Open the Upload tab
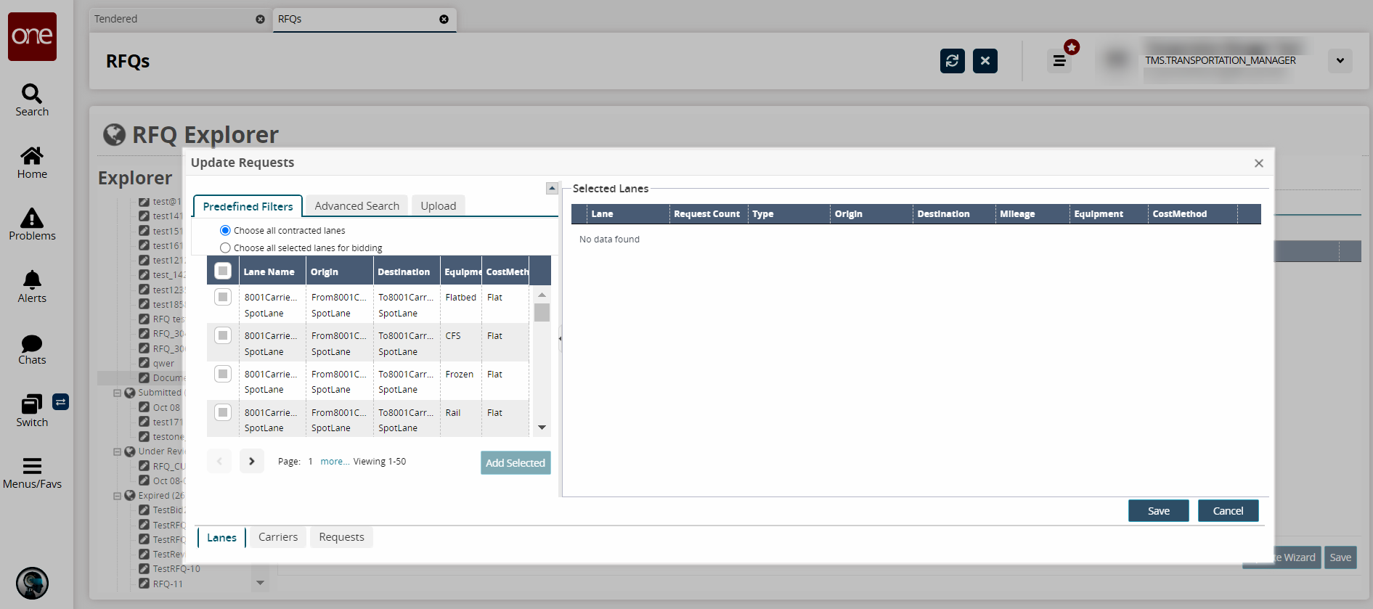The image size is (1373, 609). pyautogui.click(x=439, y=206)
